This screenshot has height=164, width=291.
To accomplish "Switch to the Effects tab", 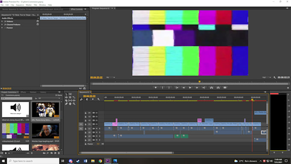I will pyautogui.click(x=23, y=92).
